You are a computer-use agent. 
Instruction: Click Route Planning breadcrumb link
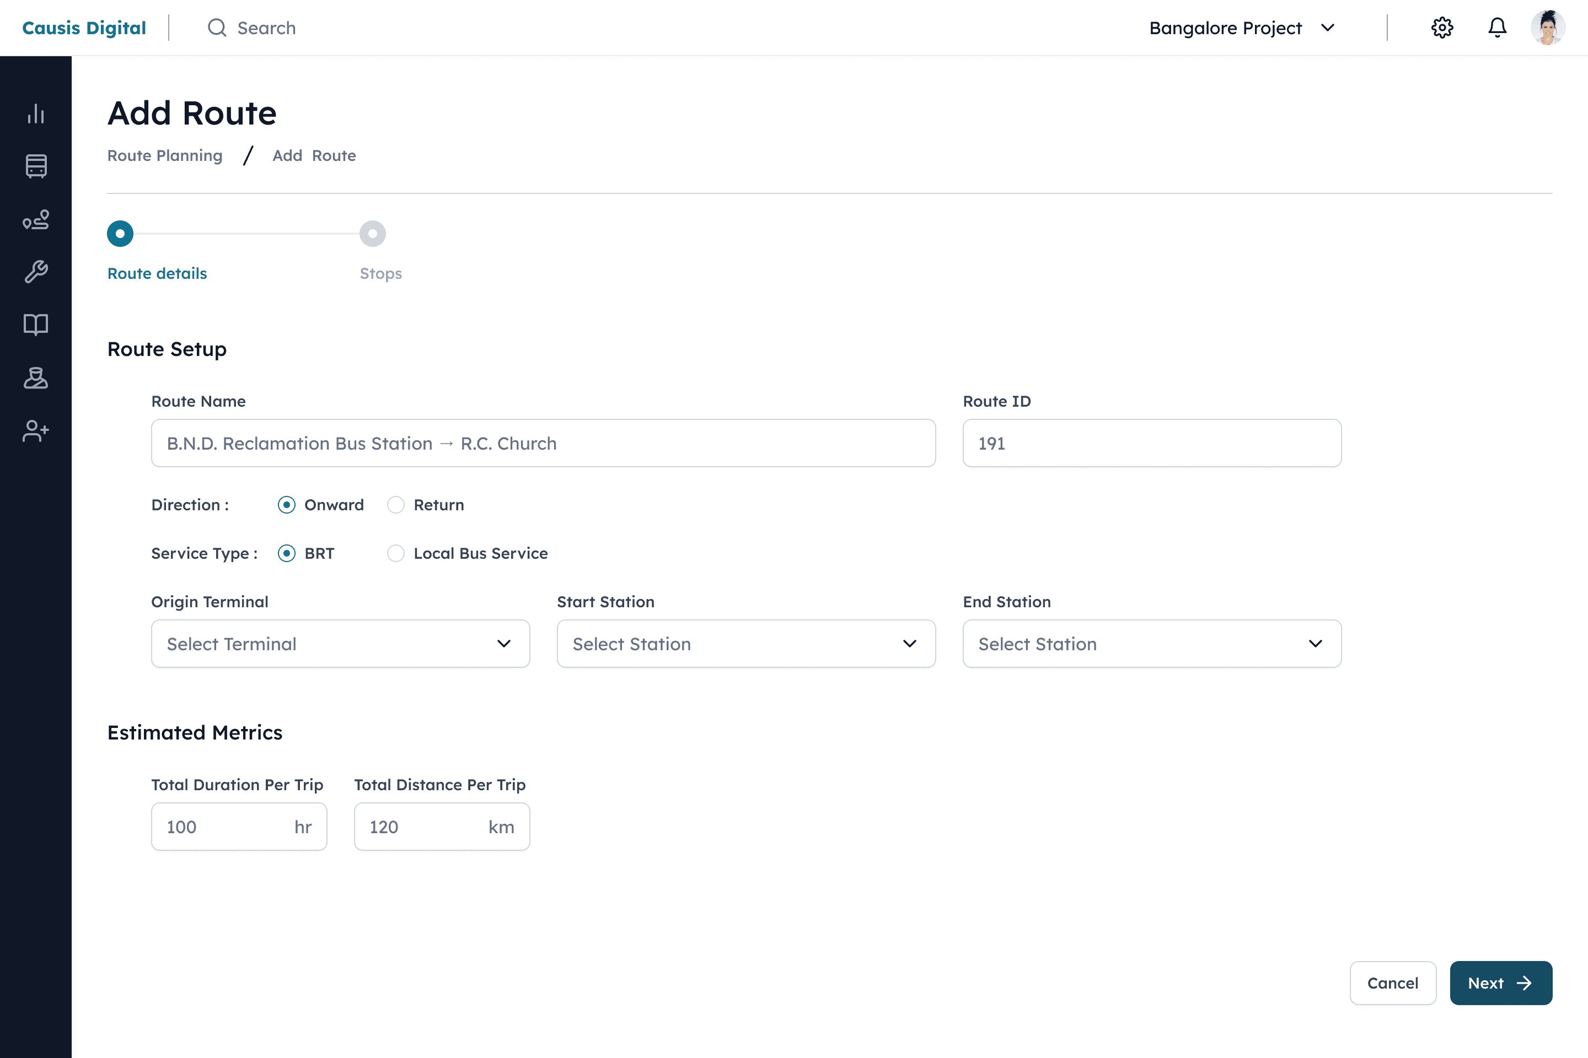(165, 156)
